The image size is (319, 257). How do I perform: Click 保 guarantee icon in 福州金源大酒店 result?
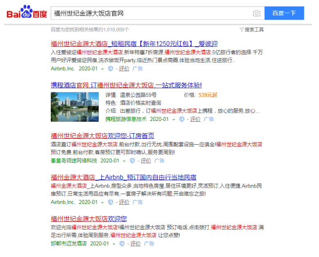(x=111, y=202)
